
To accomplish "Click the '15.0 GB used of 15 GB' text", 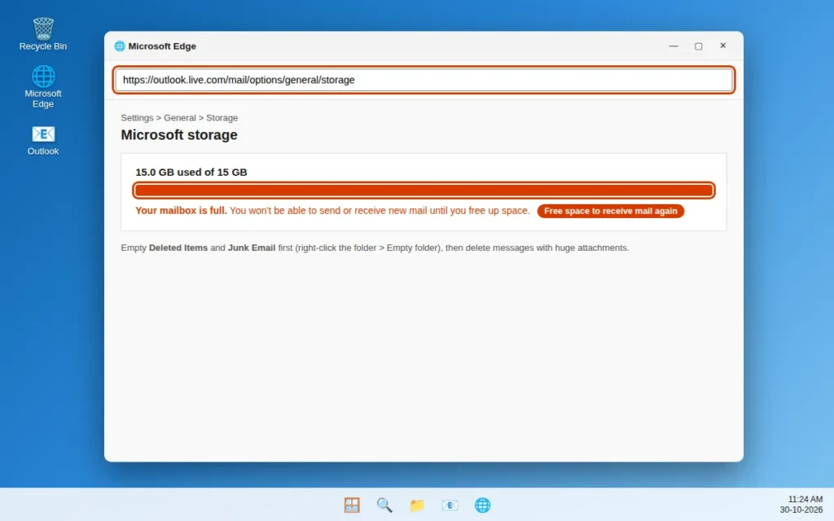I will [x=191, y=173].
